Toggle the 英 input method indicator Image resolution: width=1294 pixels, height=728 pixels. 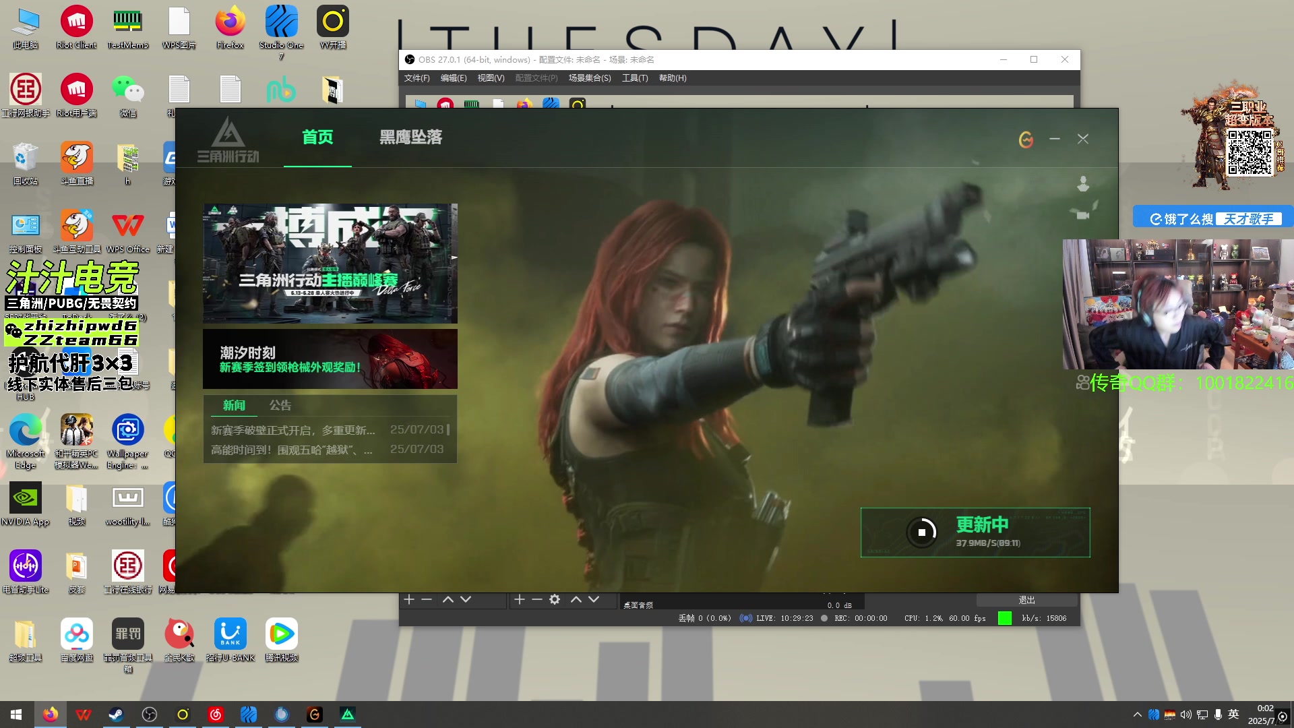(1233, 715)
